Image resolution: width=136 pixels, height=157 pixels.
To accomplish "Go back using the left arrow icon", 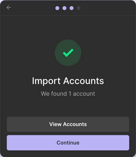I will click(9, 7).
